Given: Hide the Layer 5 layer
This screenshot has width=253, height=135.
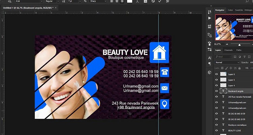Looking at the screenshot, I should point(217,80).
